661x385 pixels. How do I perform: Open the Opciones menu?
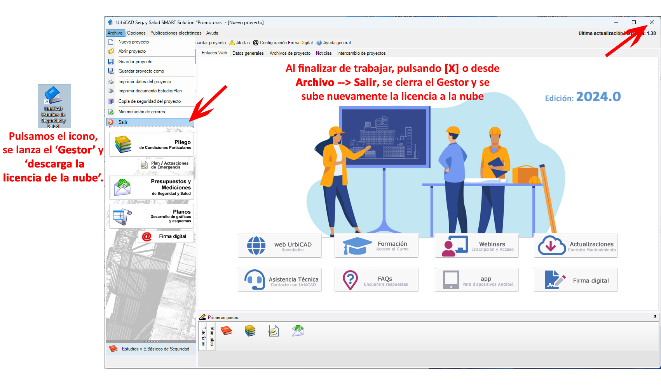(x=136, y=33)
